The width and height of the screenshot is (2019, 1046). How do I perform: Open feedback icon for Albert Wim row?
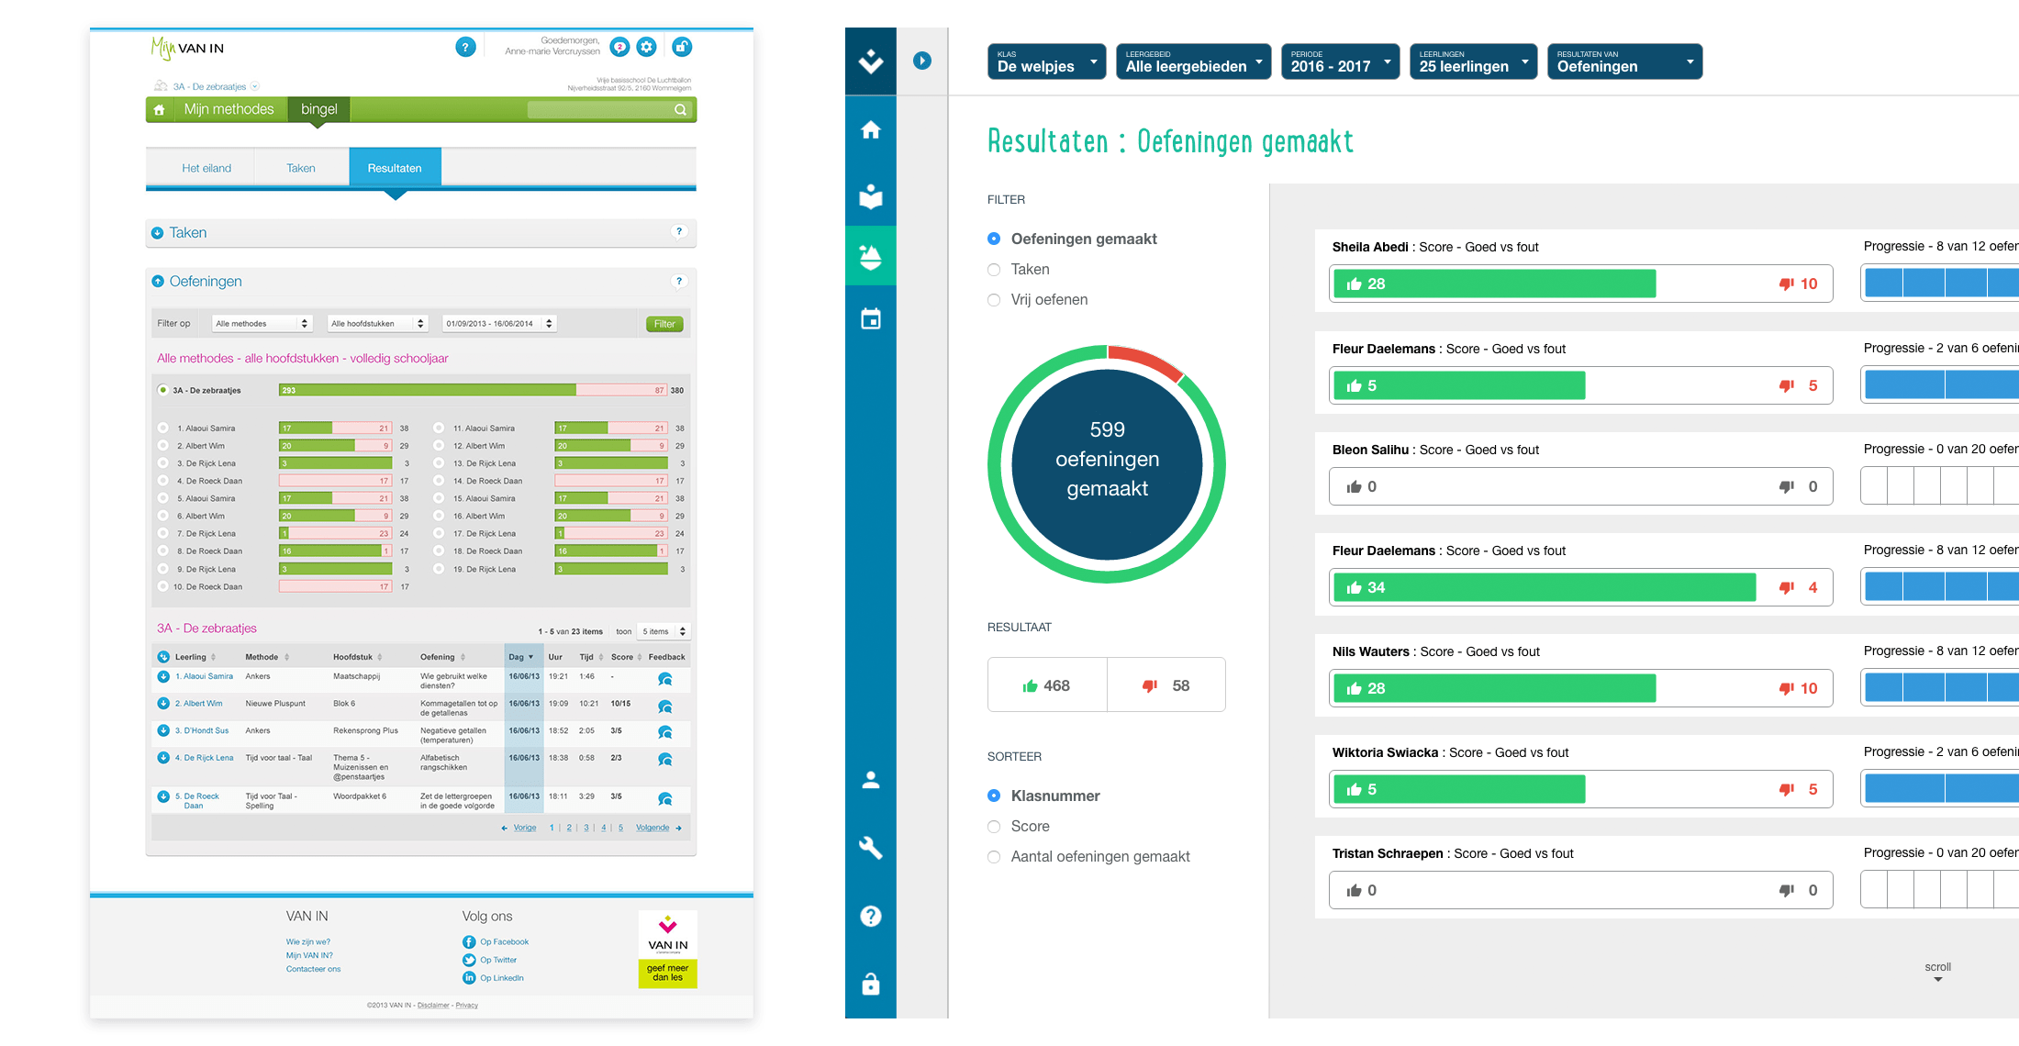(x=665, y=707)
